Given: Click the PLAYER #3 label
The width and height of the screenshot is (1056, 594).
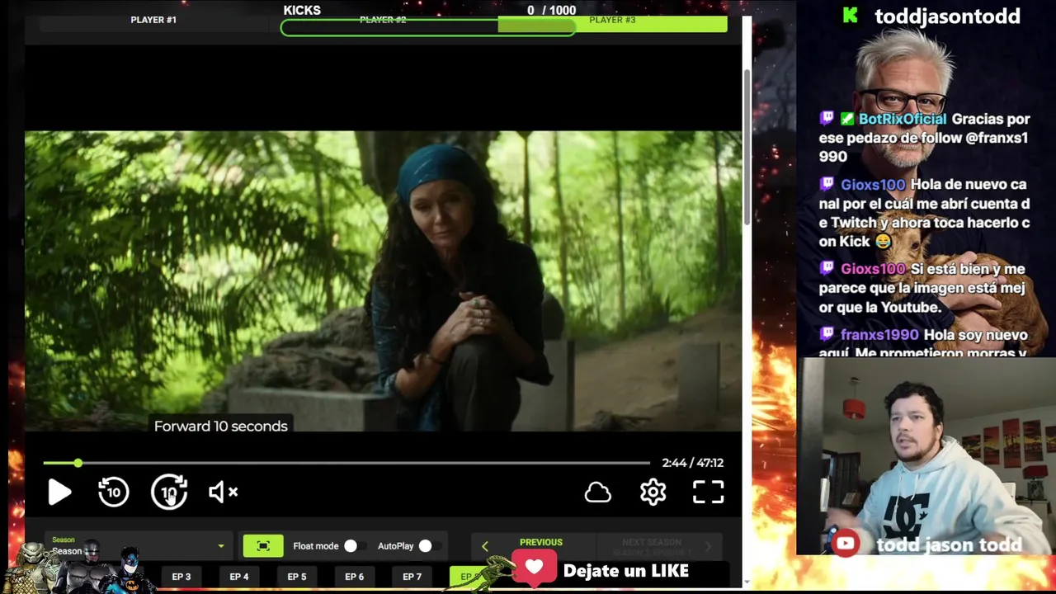Looking at the screenshot, I should [612, 19].
